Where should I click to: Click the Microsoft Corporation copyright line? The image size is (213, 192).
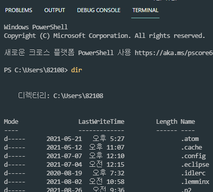104,36
